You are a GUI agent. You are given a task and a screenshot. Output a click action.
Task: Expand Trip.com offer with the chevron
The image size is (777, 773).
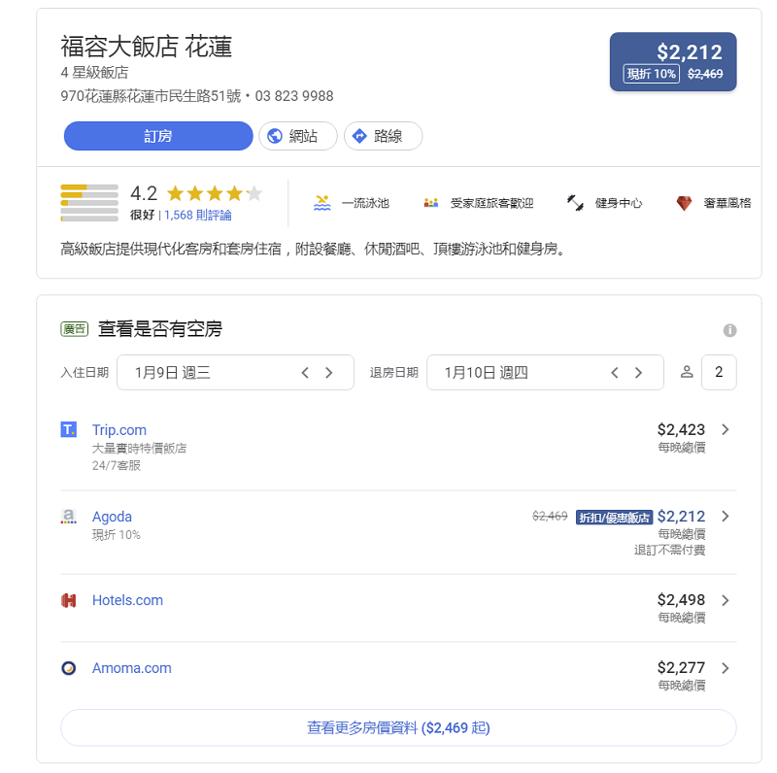point(726,429)
